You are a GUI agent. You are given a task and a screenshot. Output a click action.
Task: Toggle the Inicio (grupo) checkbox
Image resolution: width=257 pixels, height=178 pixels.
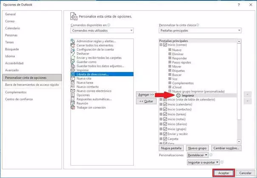tap(165, 129)
